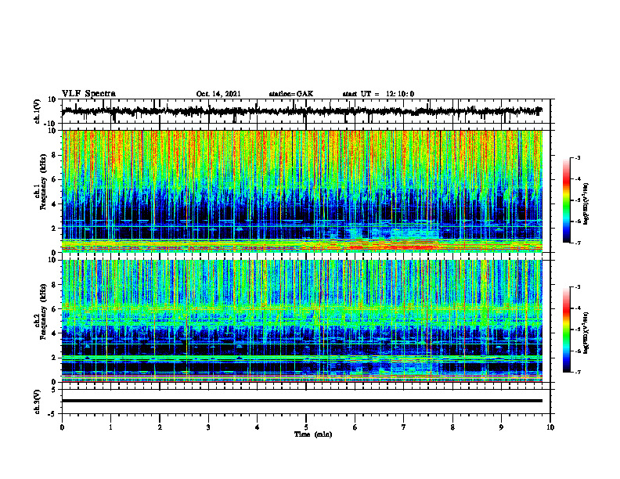Click time axis tick label "6"
Screen dimensions: 620x479
355,427
